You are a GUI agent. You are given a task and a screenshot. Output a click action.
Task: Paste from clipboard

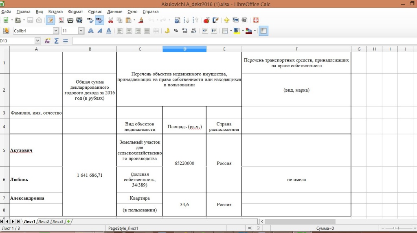pos(128,20)
